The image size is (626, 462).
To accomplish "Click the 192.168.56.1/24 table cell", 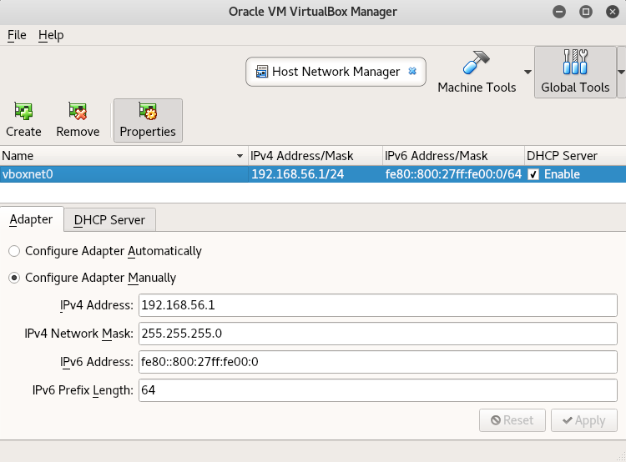I will pos(315,174).
